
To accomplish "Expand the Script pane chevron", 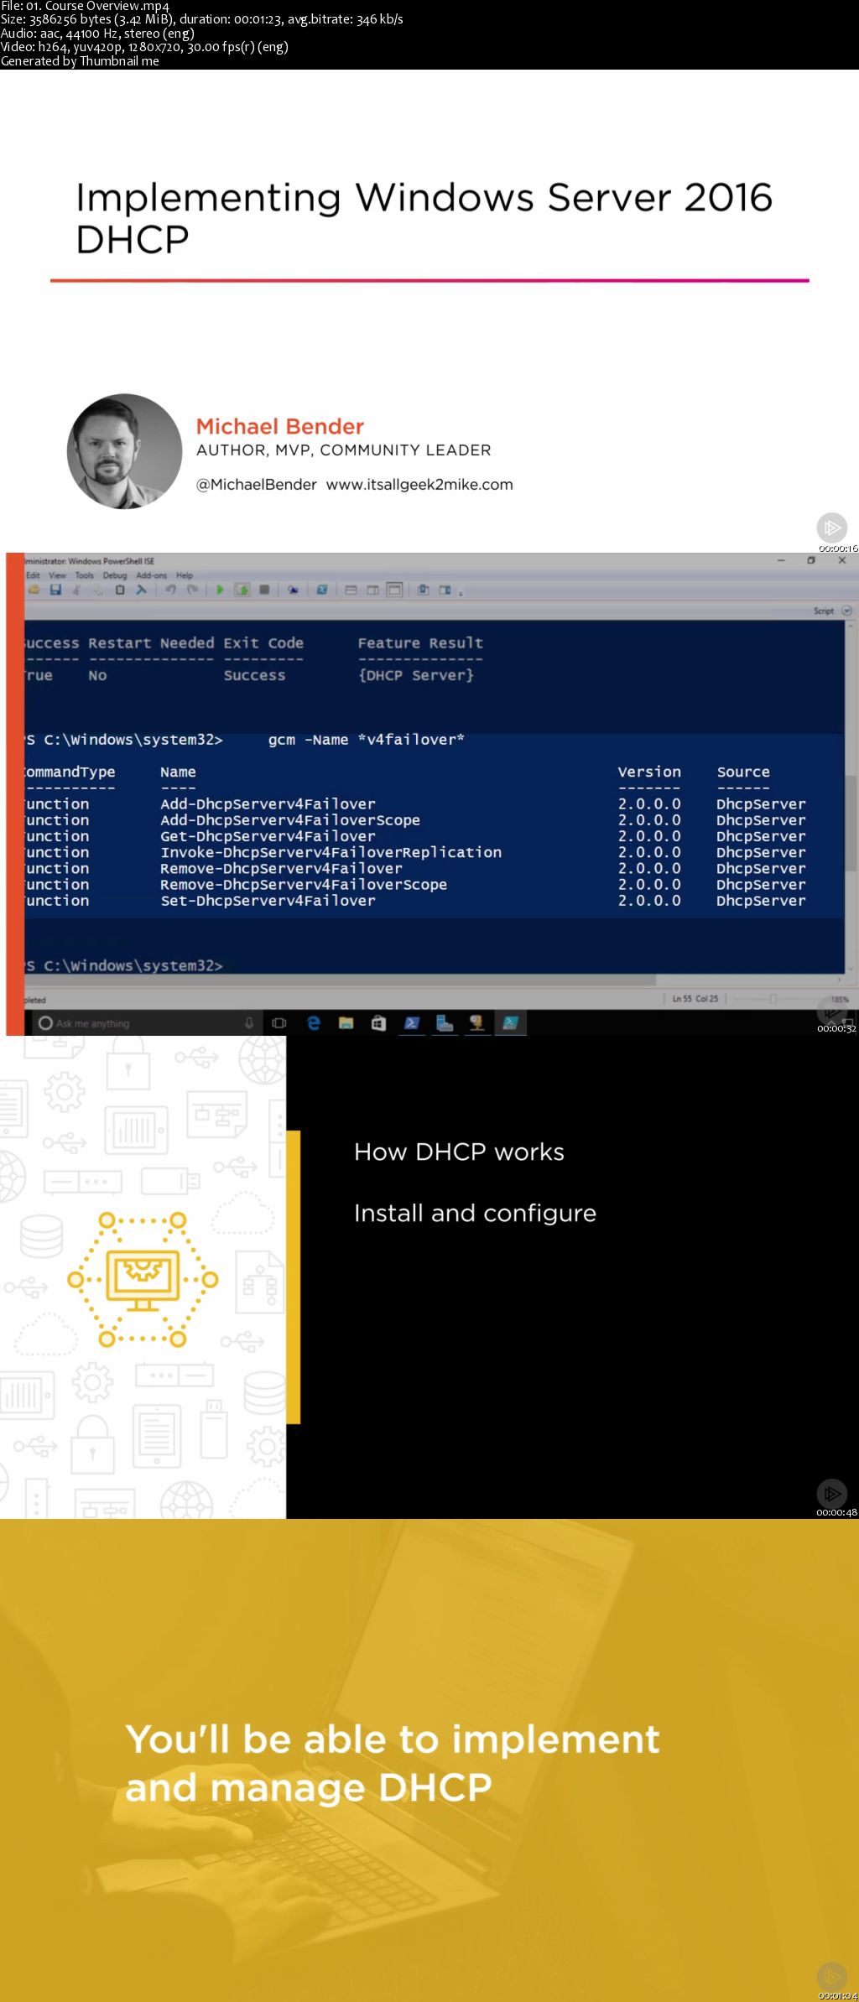I will (846, 611).
